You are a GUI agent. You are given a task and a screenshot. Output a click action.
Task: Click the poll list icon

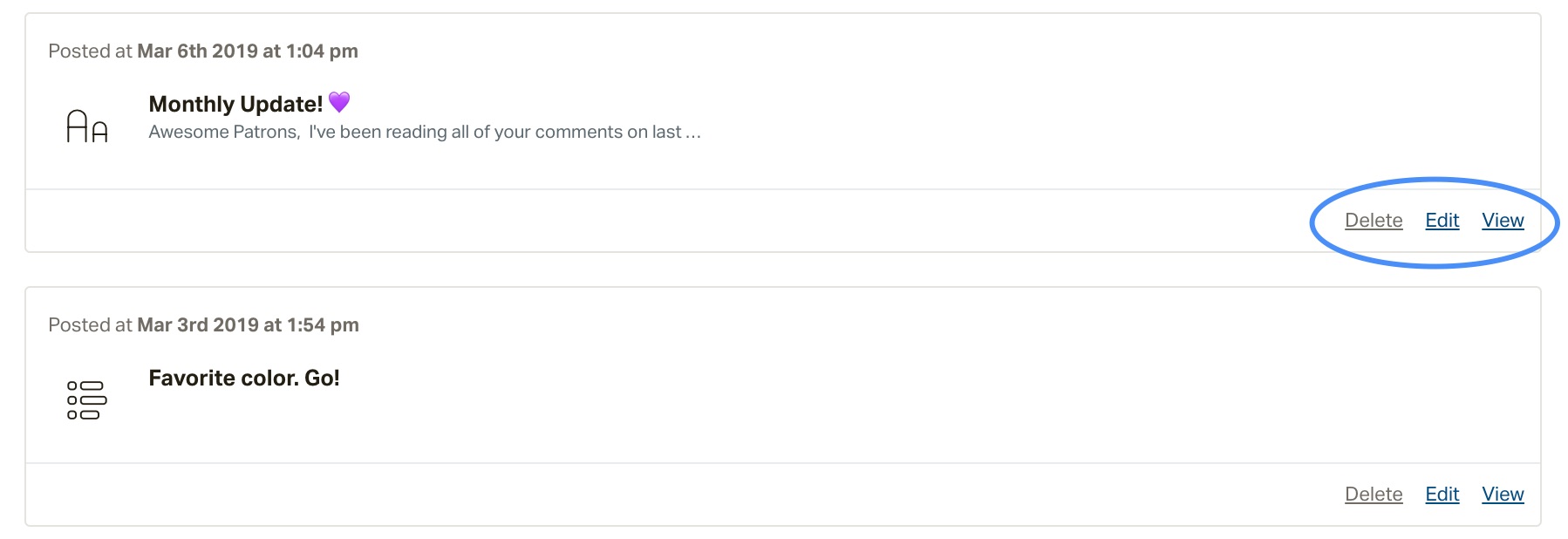tap(86, 400)
